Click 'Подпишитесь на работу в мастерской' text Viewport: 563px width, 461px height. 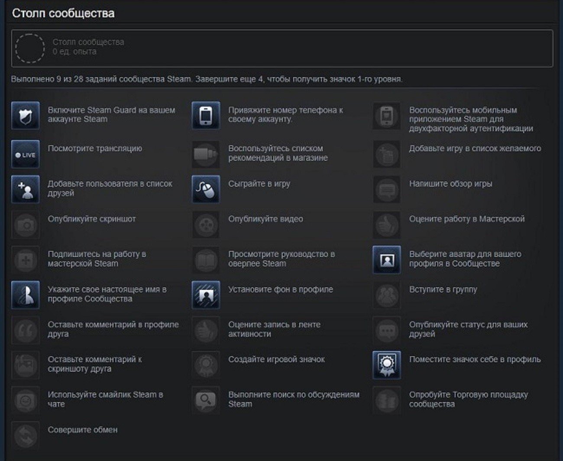(97, 259)
